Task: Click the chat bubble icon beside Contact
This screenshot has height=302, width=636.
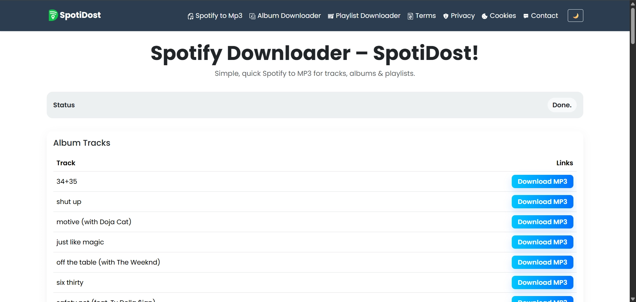Action: point(526,16)
